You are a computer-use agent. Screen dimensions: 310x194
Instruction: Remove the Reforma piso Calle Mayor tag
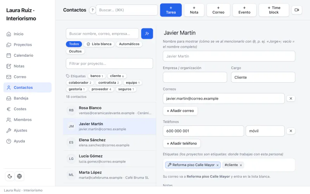pyautogui.click(x=217, y=165)
